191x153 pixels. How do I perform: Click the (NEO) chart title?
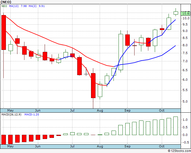6,2
